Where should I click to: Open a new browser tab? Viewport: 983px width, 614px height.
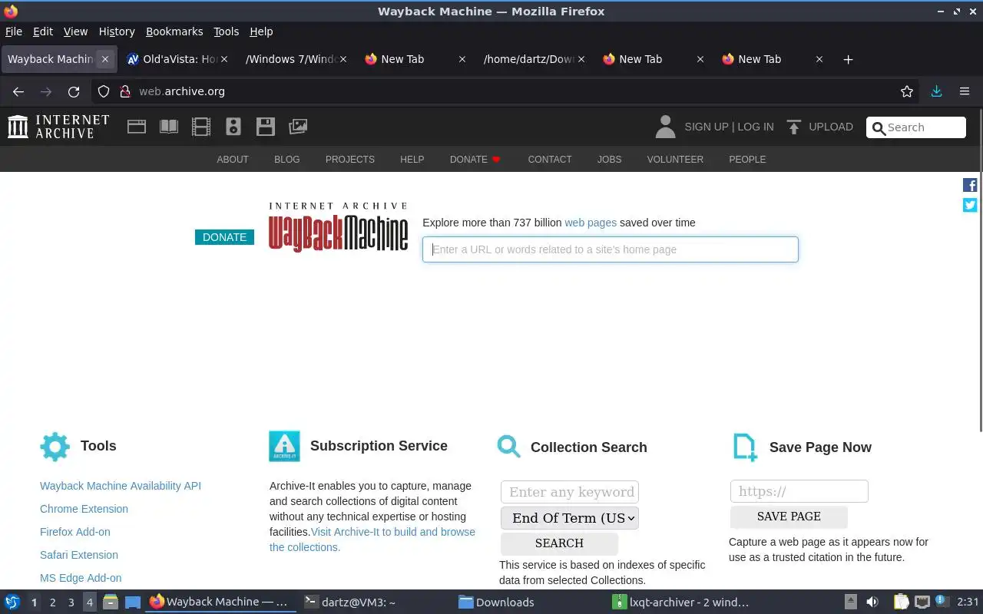point(848,59)
